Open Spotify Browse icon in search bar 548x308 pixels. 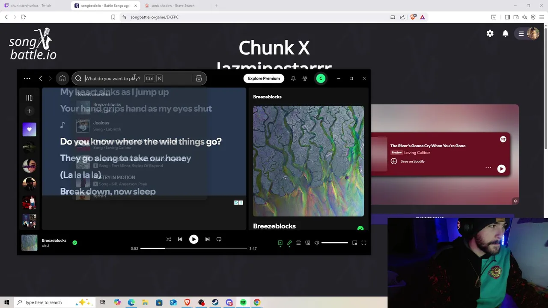[199, 78]
